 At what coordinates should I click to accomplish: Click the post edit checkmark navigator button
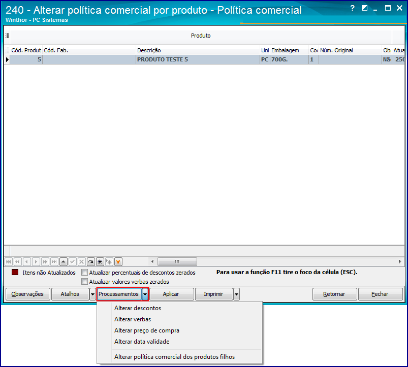73,261
